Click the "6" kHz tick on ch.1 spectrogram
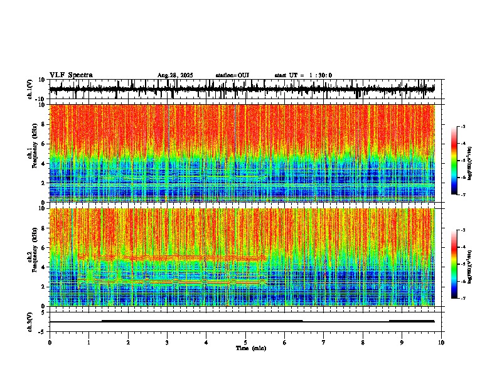 coord(43,144)
